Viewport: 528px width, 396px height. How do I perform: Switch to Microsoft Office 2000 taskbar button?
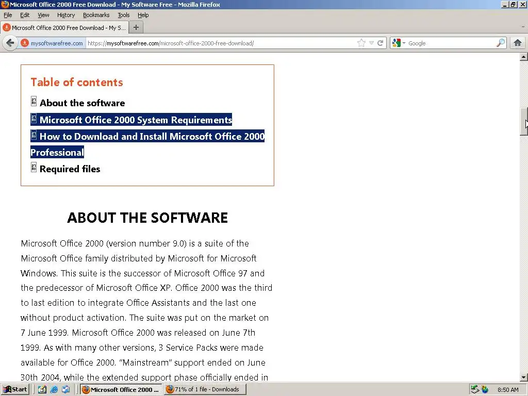coord(121,389)
